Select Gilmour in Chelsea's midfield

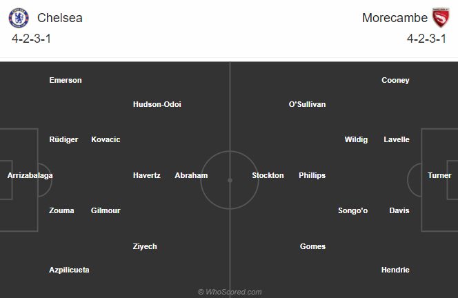click(106, 210)
